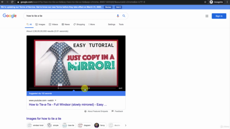
Task: Switch to the News tab
Action: coord(66,24)
